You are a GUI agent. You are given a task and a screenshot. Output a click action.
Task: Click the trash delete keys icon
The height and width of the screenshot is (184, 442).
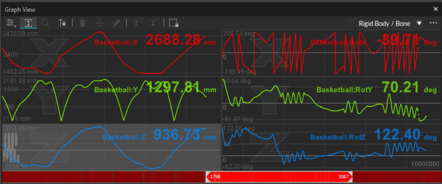(x=83, y=23)
